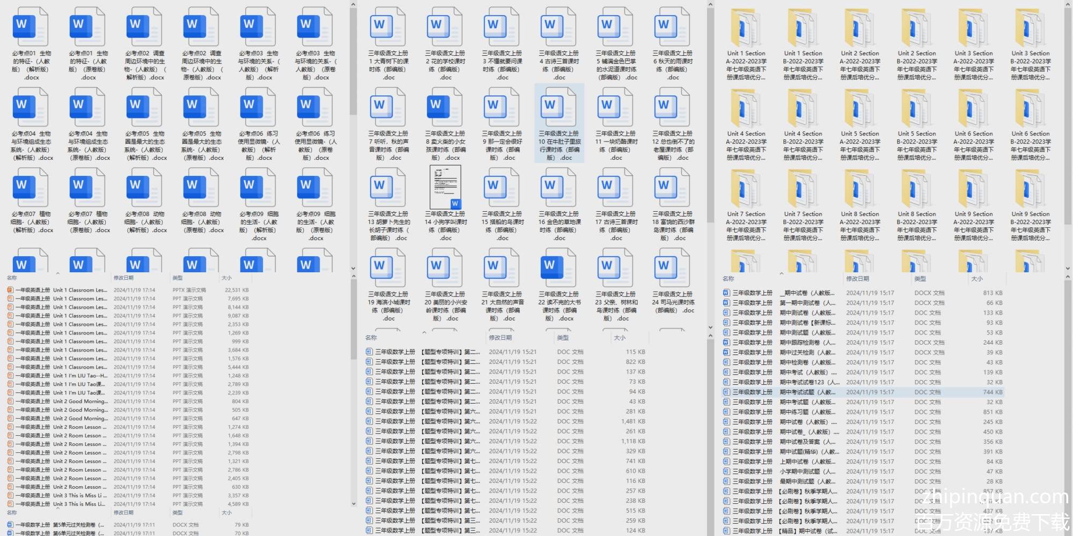
Task: Click sort arrow above middle file list header
Action: pos(424,332)
